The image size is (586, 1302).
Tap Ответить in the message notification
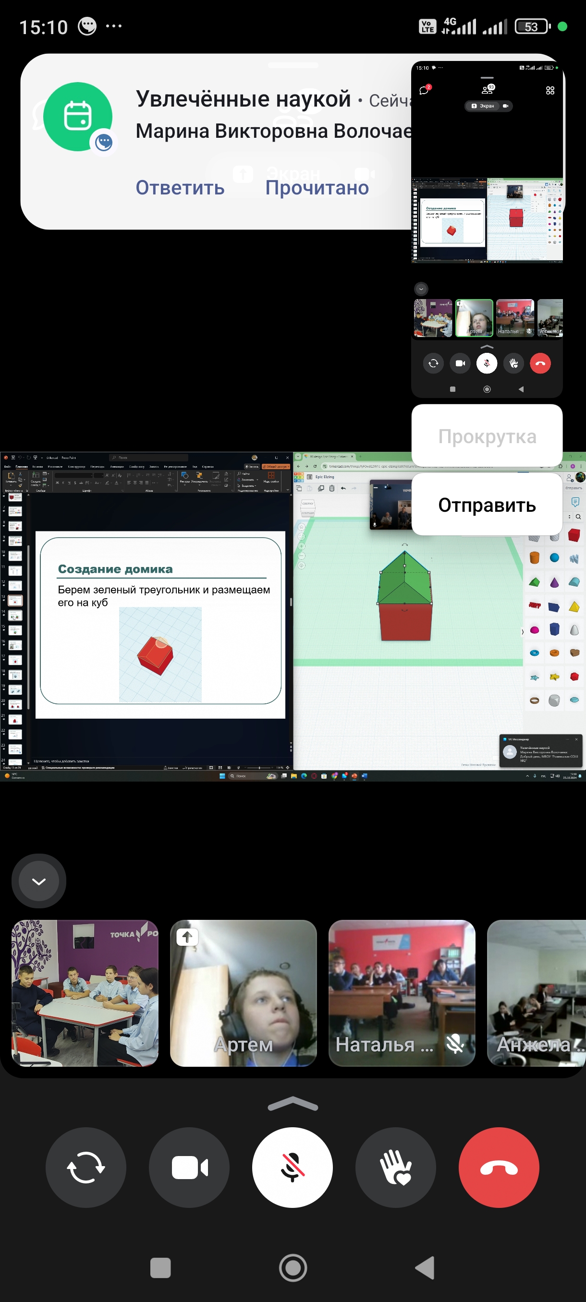[180, 188]
